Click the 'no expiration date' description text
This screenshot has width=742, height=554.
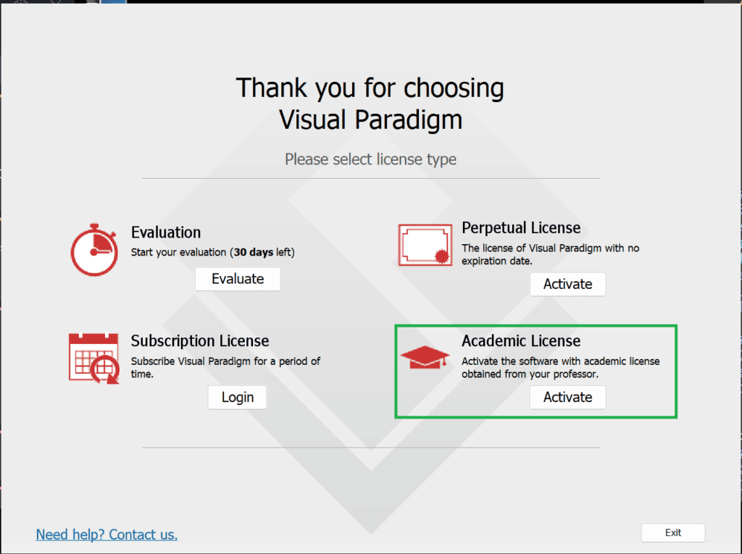pyautogui.click(x=551, y=254)
